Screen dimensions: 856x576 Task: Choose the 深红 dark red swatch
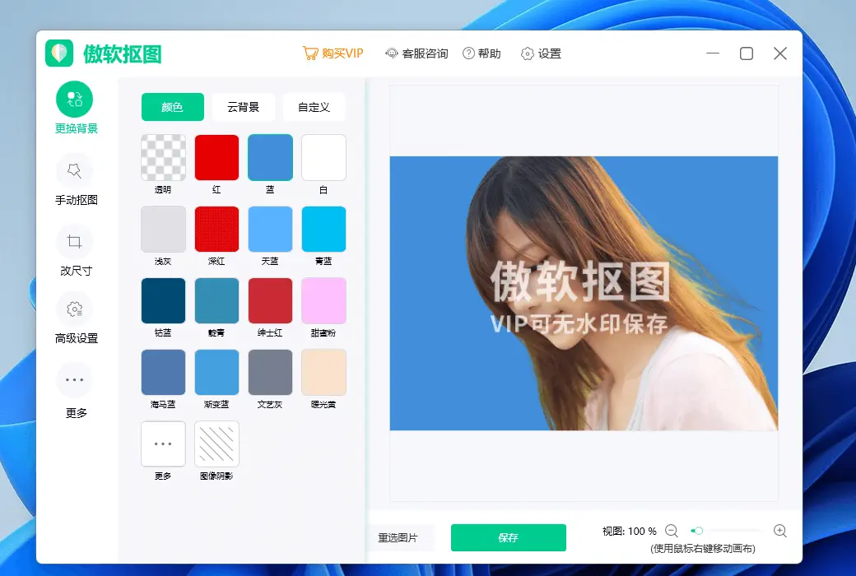tap(216, 229)
